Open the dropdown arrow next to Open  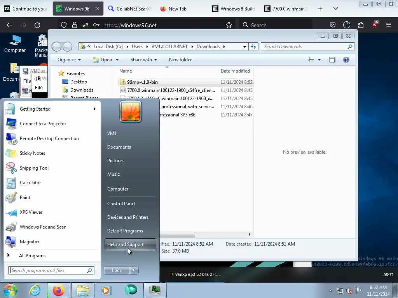pos(117,60)
